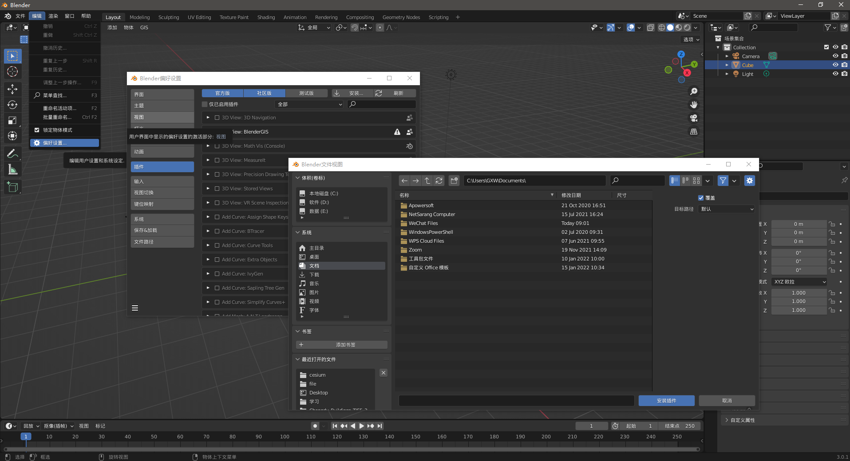Create new folder in file browser
Image resolution: width=850 pixels, height=461 pixels.
pos(454,181)
